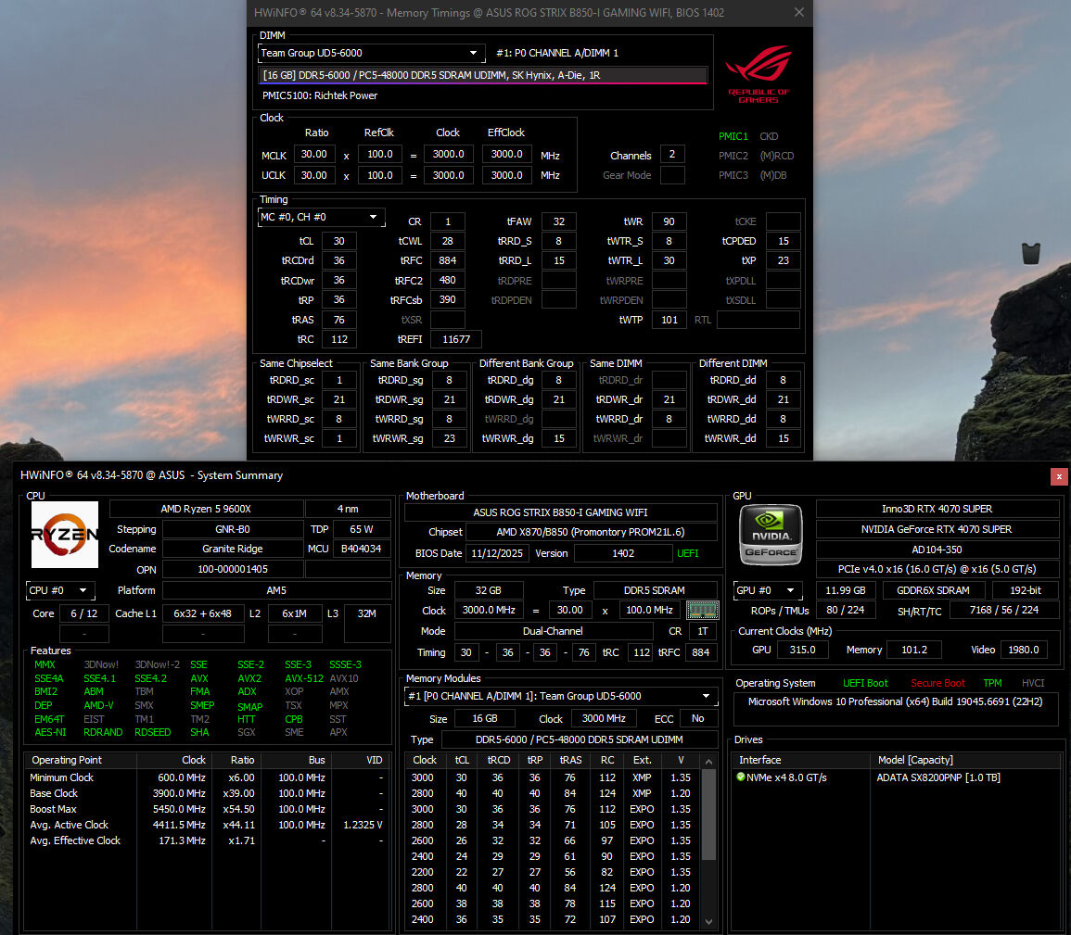Screen dimensions: 1071x935
Task: Click the (M)RCD indicator label
Action: [x=777, y=156]
